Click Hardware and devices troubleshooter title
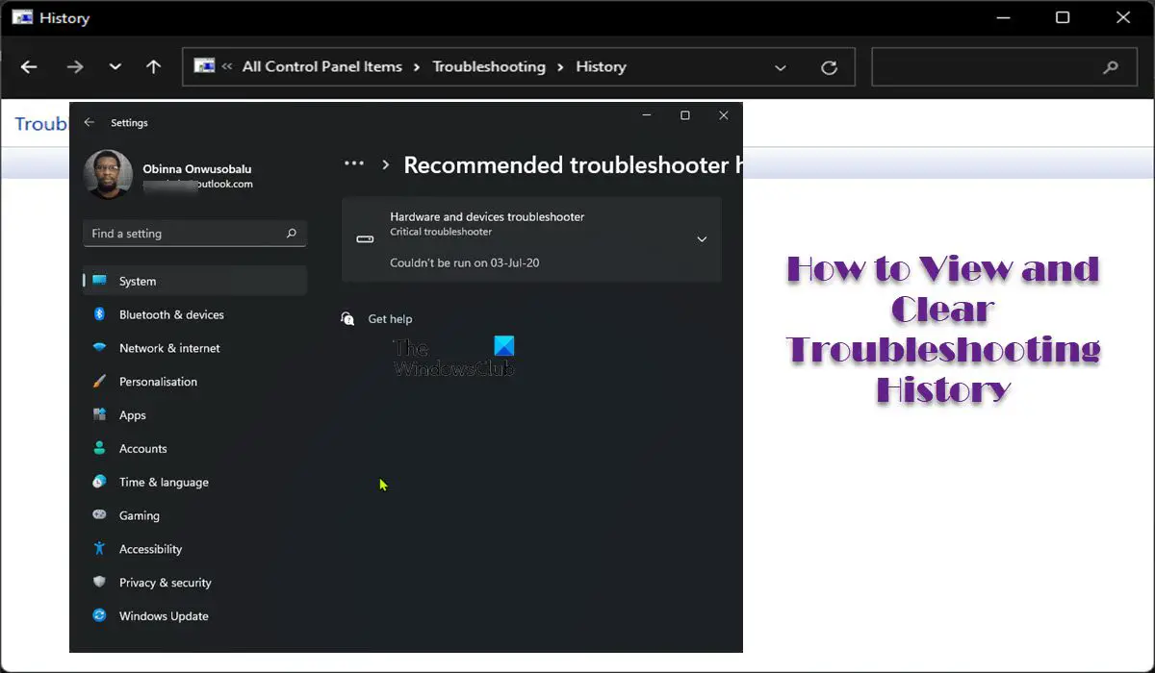 [x=487, y=216]
